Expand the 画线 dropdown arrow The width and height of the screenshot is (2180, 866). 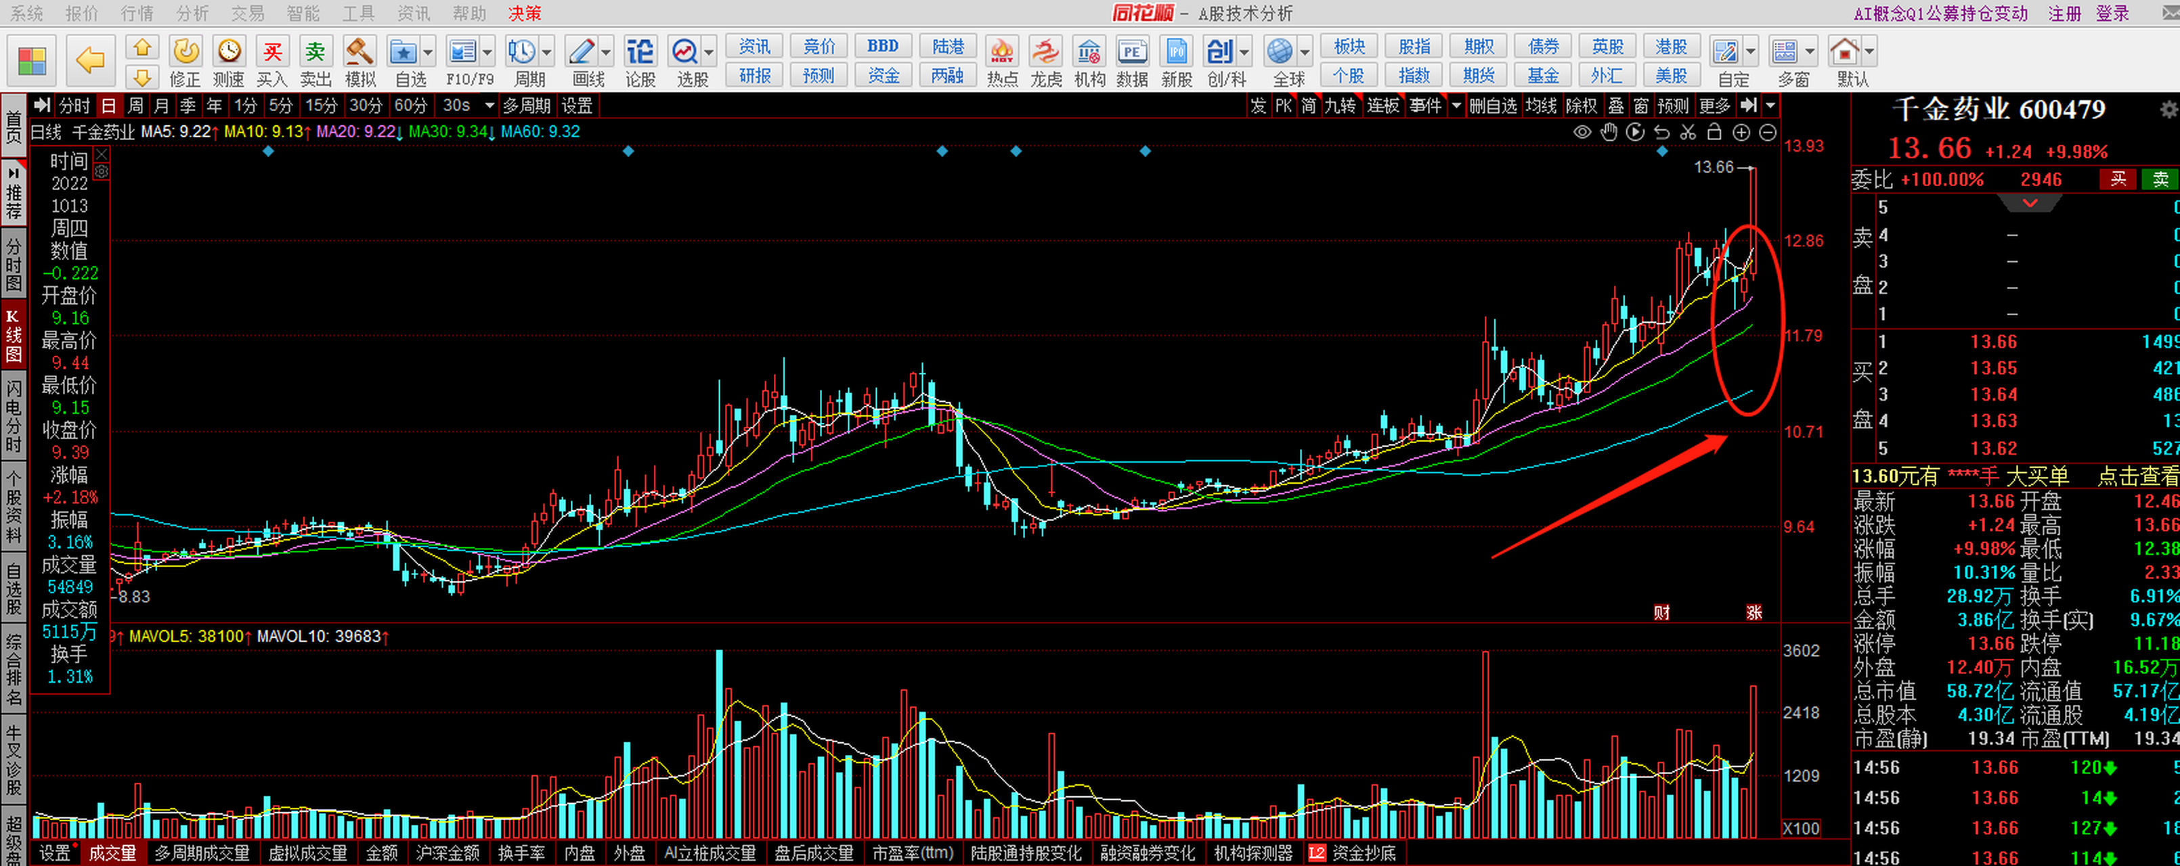coord(606,53)
